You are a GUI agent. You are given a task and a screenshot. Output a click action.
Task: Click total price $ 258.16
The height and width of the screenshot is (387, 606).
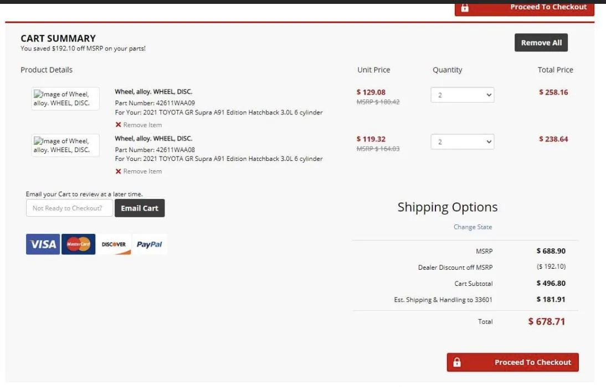[x=553, y=92]
